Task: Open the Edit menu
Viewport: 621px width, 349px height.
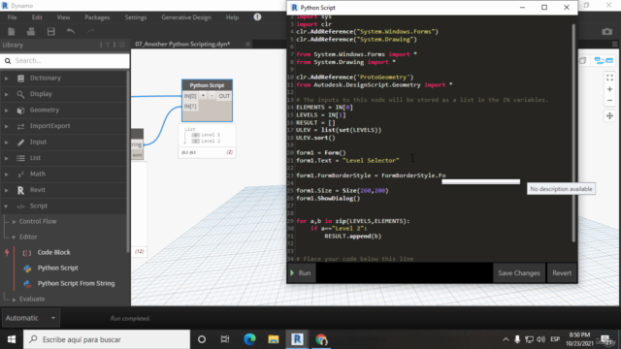Action: click(37, 17)
